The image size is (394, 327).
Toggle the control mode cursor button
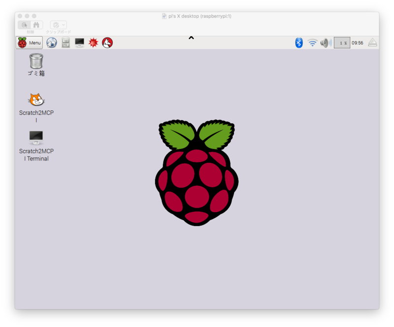pyautogui.click(x=24, y=25)
